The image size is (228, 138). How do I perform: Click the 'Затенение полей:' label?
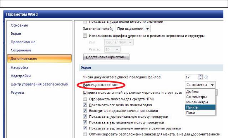98,29
